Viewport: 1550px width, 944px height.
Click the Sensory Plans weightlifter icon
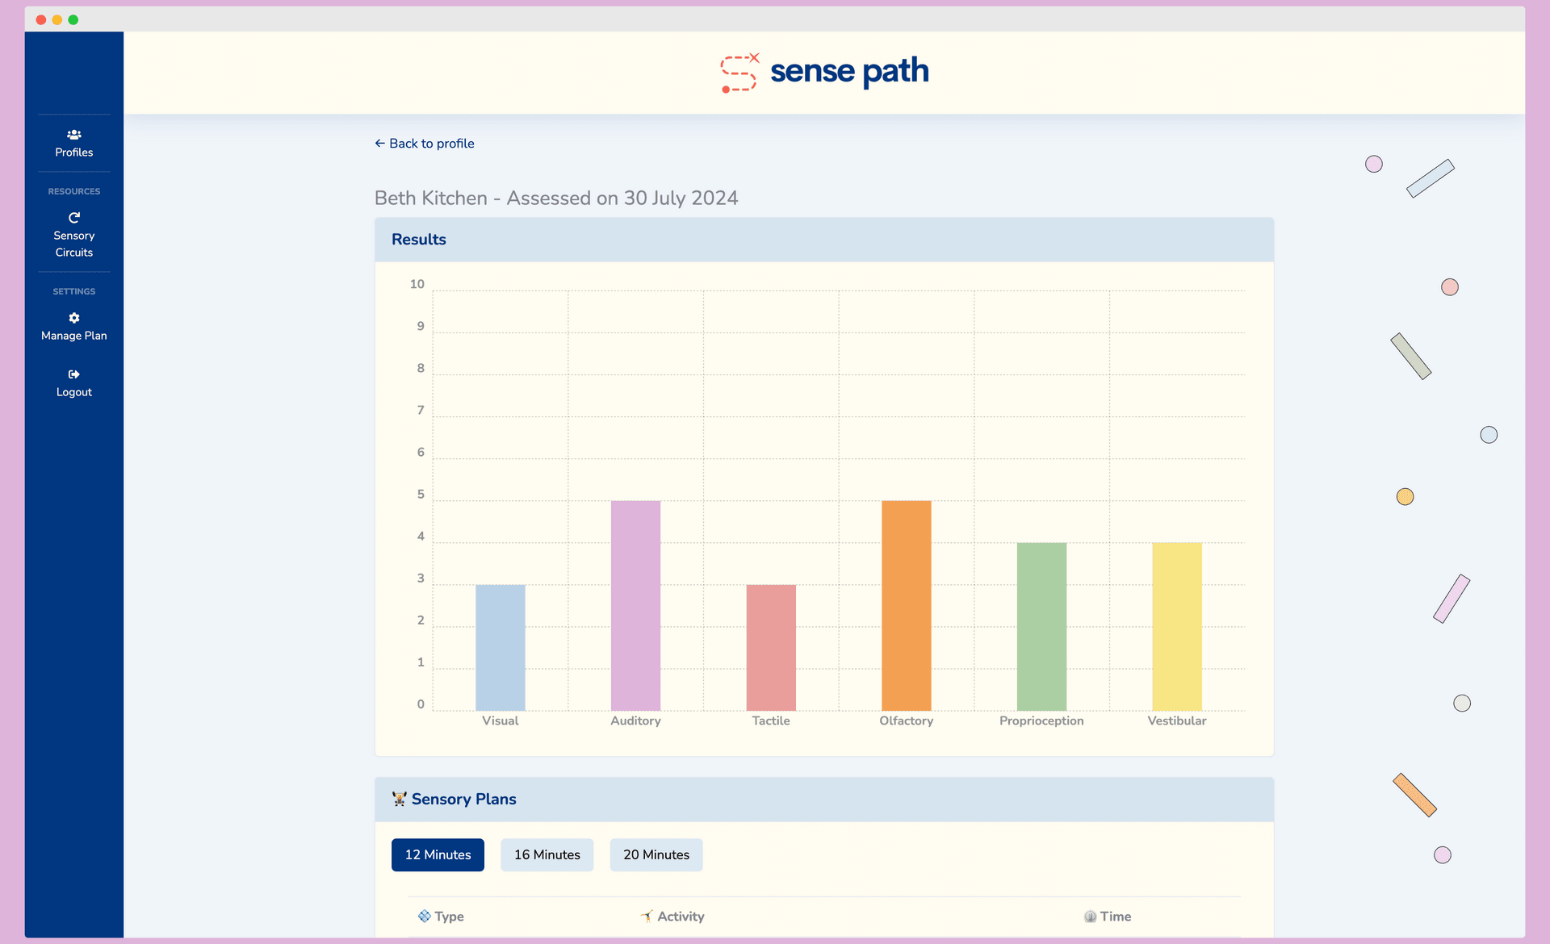pyautogui.click(x=399, y=799)
